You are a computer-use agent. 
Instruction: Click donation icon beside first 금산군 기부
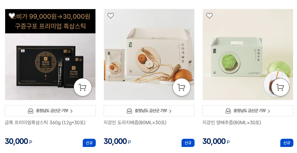click(31, 111)
